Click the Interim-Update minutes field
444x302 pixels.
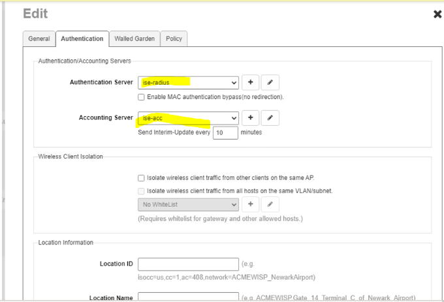coord(225,132)
